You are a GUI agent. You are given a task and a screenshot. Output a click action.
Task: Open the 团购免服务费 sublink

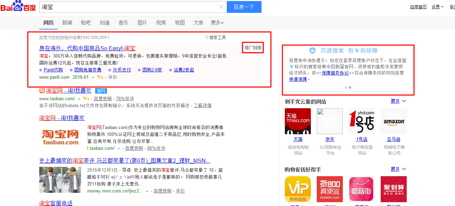tap(88, 70)
